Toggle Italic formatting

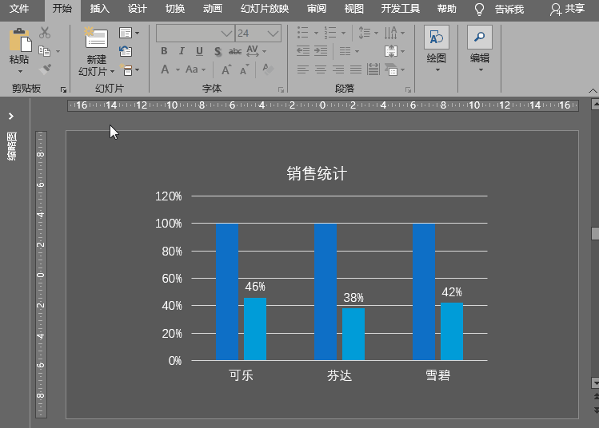[182, 51]
